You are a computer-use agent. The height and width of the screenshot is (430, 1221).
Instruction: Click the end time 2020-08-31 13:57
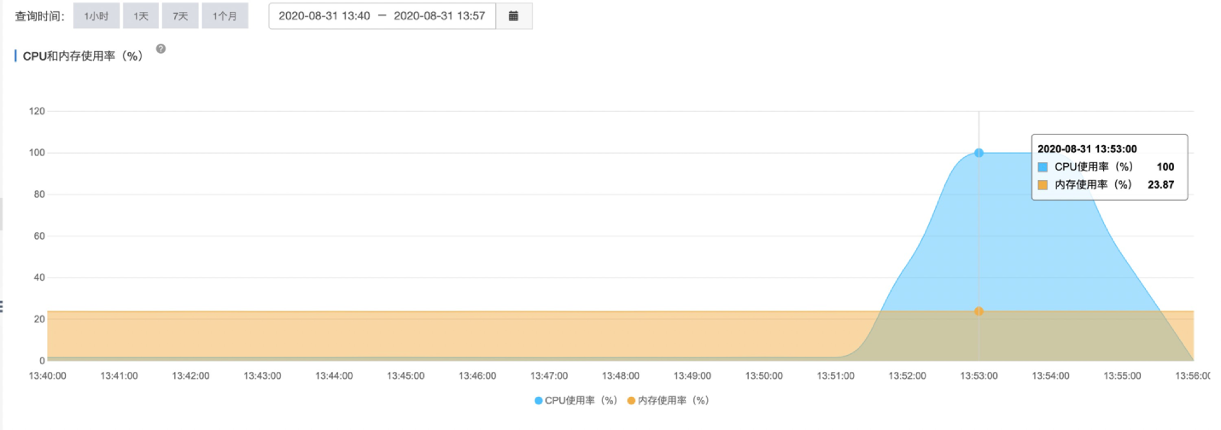[x=439, y=16]
